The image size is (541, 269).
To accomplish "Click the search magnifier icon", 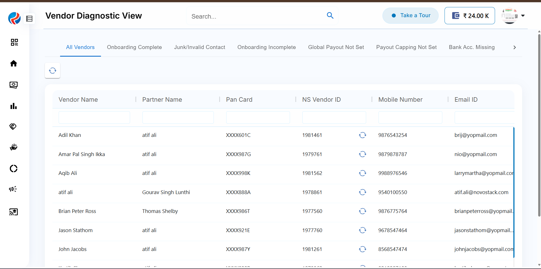I will point(330,15).
